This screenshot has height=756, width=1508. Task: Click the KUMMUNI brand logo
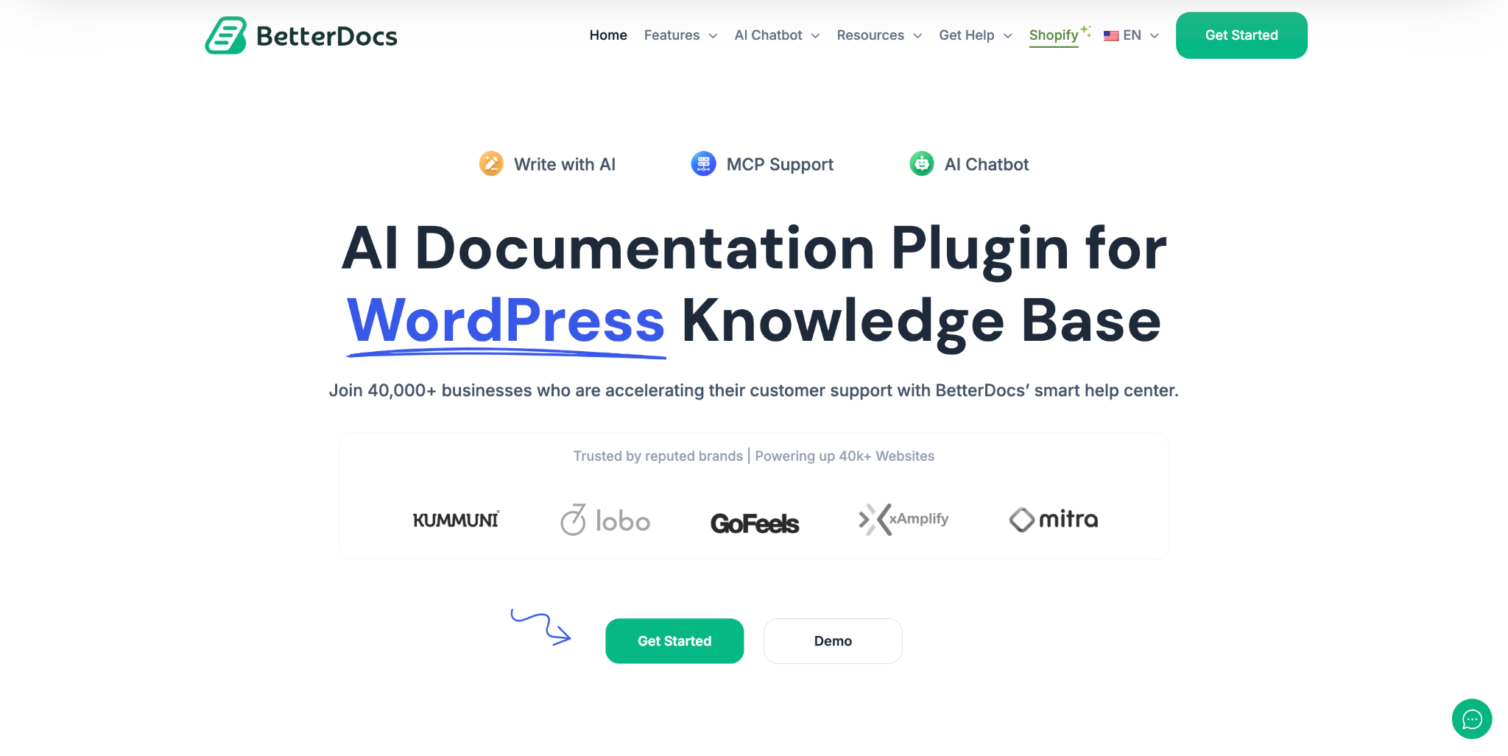point(456,520)
